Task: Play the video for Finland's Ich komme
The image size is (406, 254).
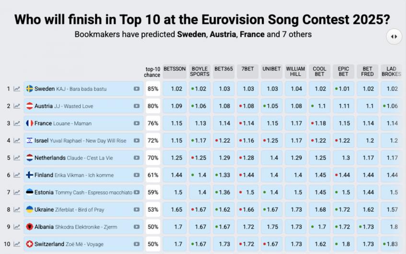Action: click(x=137, y=175)
